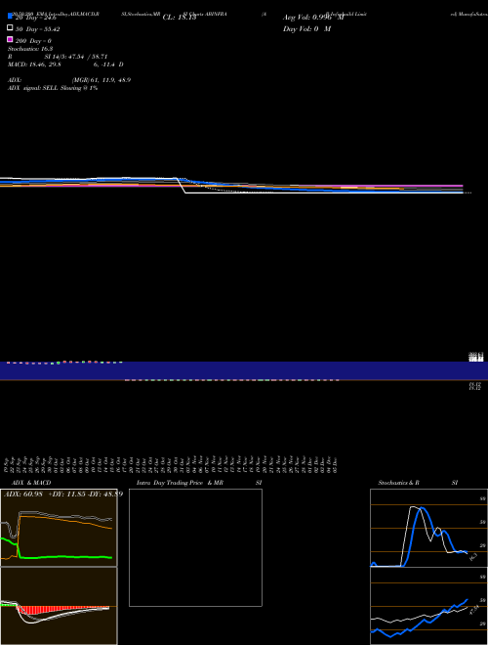
Task: Click the dark blue volume band
Action: pyautogui.click(x=244, y=370)
